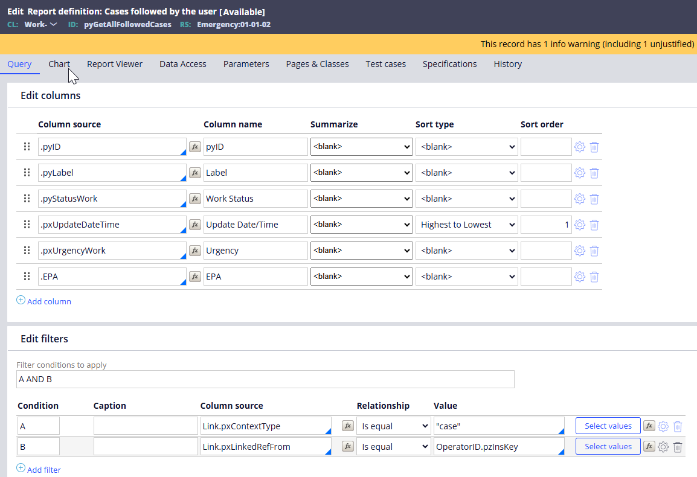Screen dimensions: 697x477
Task: Delete the Label column row
Action: [594, 173]
